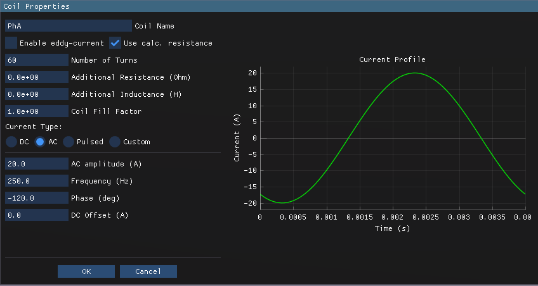Select the Phase (deg) field
The height and width of the screenshot is (286, 538).
click(36, 198)
